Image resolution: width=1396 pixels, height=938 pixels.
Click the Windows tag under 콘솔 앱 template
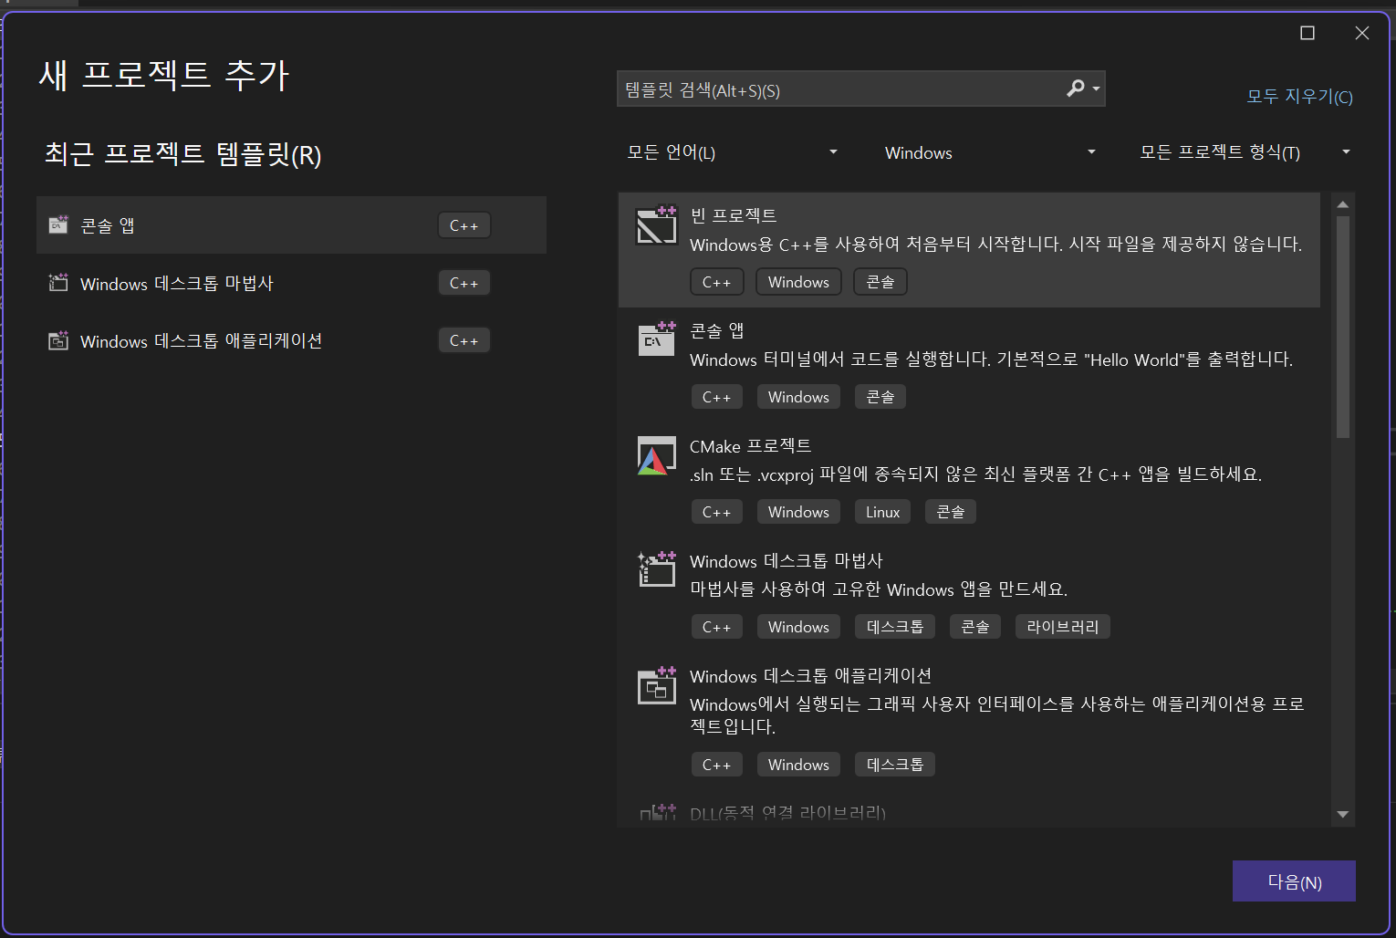click(798, 397)
